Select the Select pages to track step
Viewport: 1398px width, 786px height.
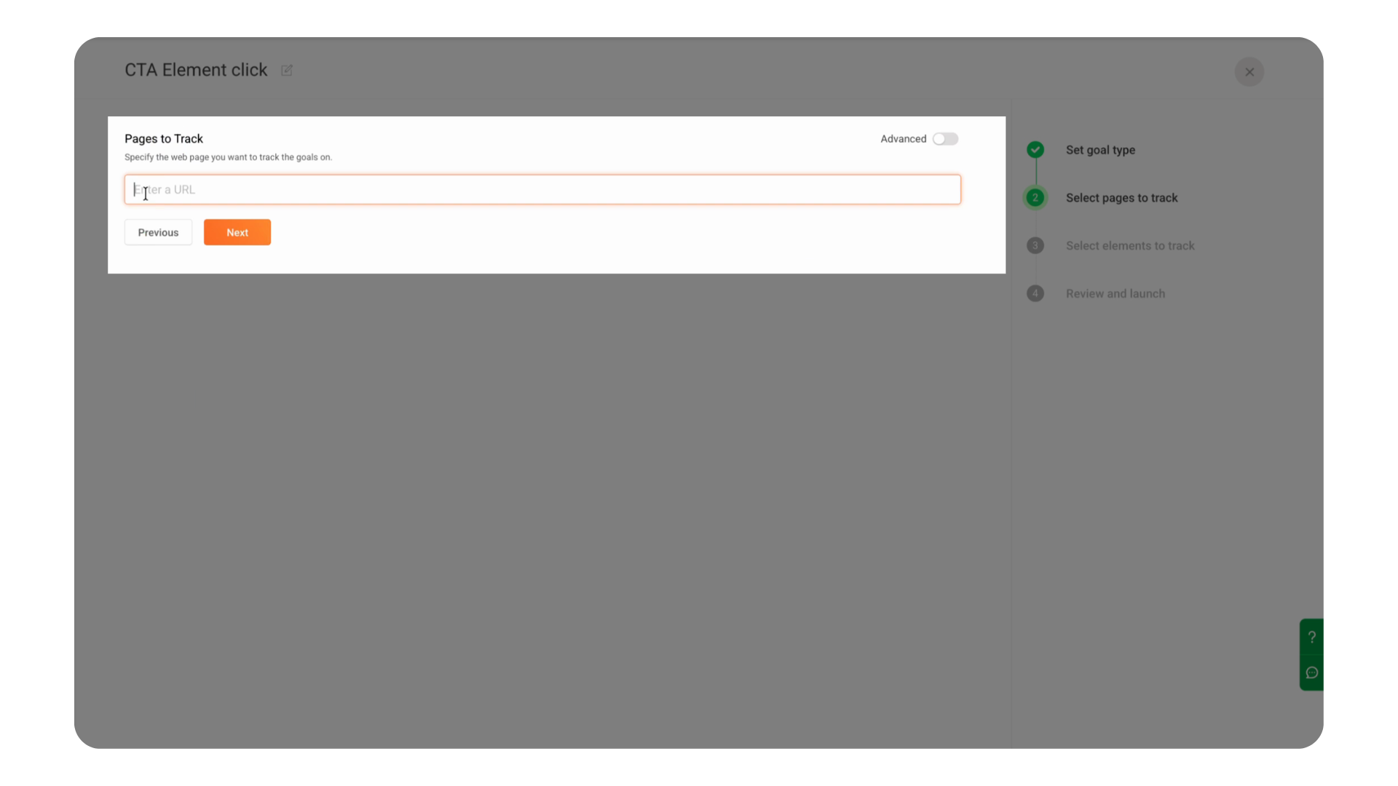pyautogui.click(x=1121, y=198)
